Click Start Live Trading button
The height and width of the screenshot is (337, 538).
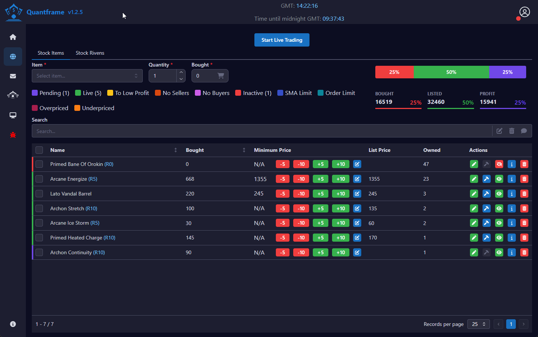(282, 40)
